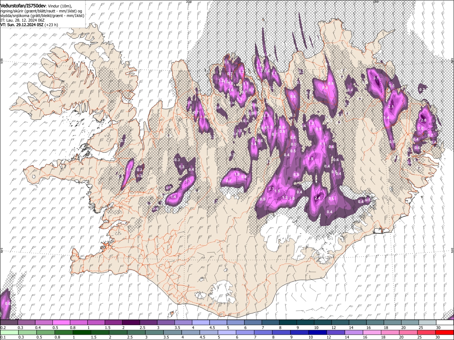Select periwinkle rain-scale swatch between 5 and 6
Screen dimensions: 454x340
point(227,332)
